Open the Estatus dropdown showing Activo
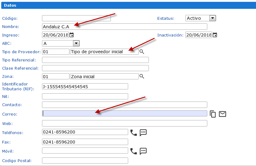256x166 pixels. (x=201, y=18)
